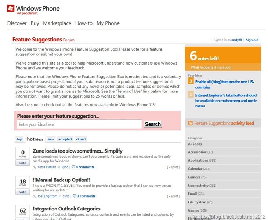Select the accepted ideas tab
Screen dimensions: 268x220
point(65,139)
